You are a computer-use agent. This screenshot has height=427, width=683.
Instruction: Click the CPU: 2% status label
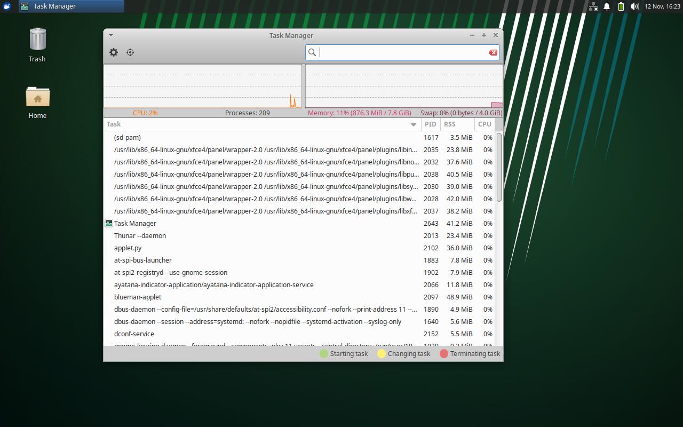tap(145, 113)
